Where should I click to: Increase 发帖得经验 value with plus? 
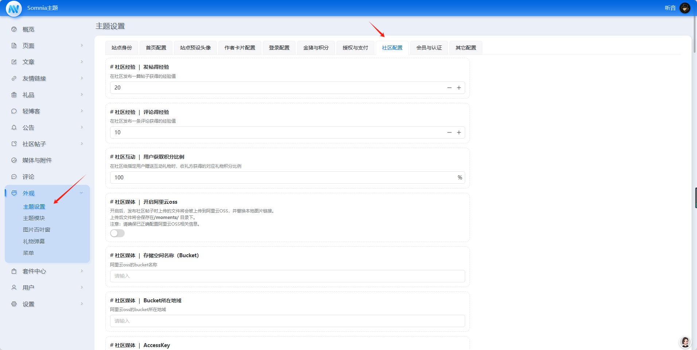pyautogui.click(x=459, y=88)
